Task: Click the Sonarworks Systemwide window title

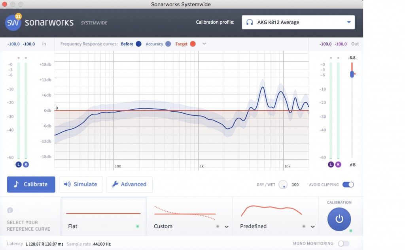Action: coord(181,4)
